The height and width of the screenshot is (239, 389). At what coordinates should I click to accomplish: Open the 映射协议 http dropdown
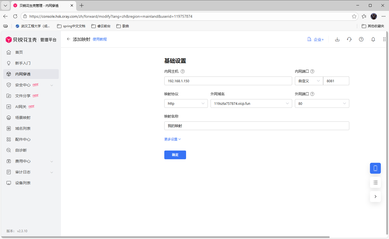coord(186,103)
